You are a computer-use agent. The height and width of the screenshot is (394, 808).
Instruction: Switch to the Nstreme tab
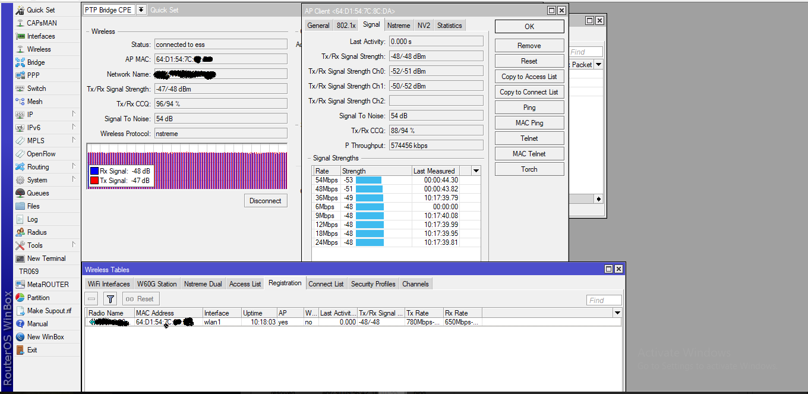click(x=399, y=25)
